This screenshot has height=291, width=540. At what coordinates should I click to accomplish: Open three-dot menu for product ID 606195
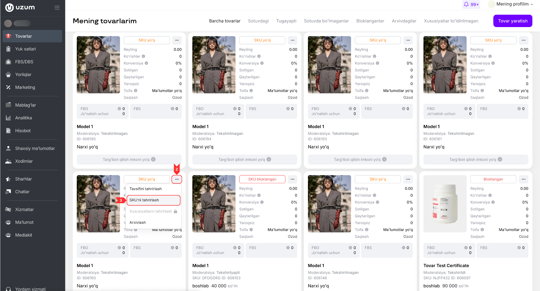(x=177, y=40)
